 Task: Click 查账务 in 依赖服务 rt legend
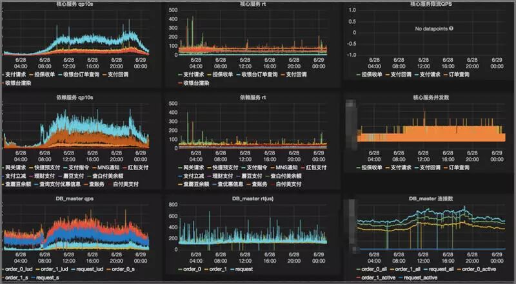tap(259, 184)
